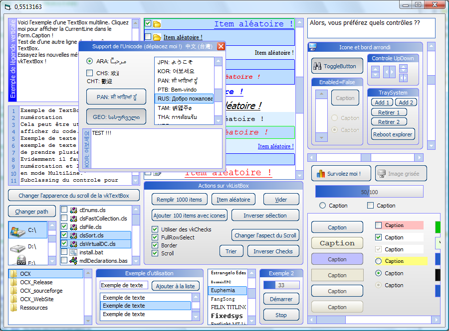Tick the clsFastCollection.cls checkbox
The image size is (449, 331).
[x=64, y=219]
